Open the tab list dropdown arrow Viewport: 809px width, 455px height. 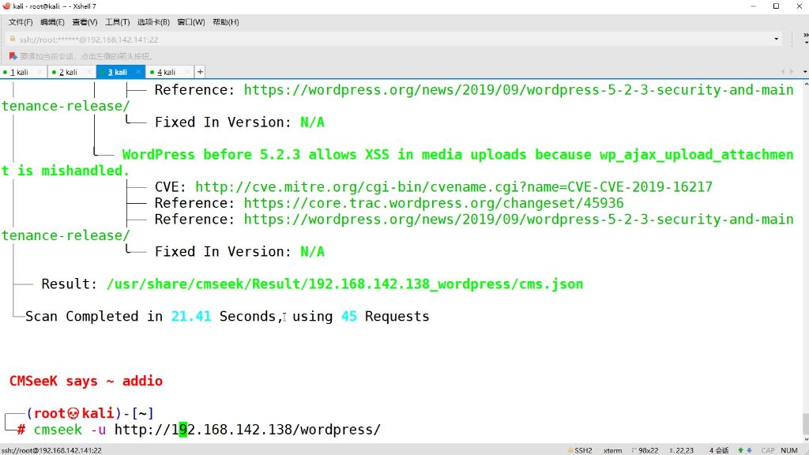coord(805,72)
